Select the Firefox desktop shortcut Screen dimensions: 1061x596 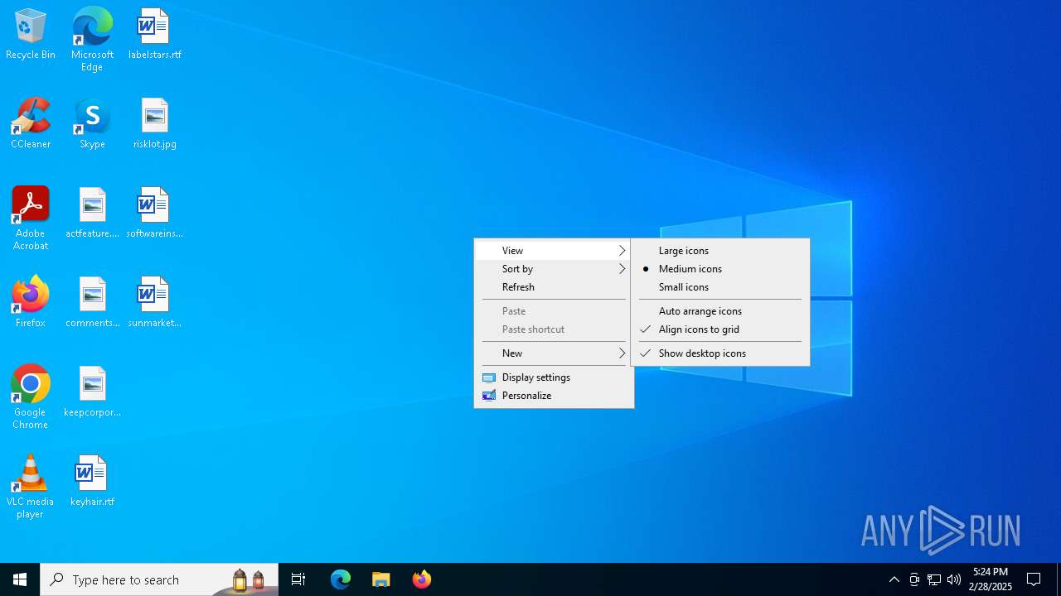pos(31,303)
